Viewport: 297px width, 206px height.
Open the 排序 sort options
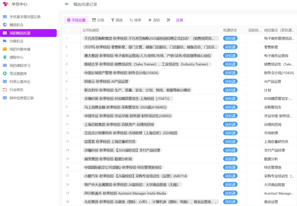pos(135,20)
